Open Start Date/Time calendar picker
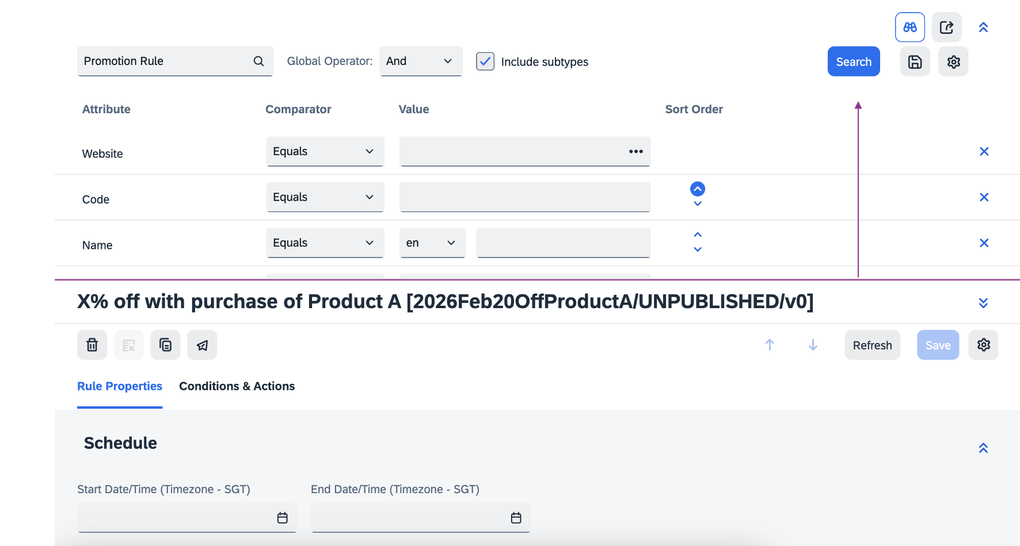Screen dimensions: 1020x546 pyautogui.click(x=282, y=518)
